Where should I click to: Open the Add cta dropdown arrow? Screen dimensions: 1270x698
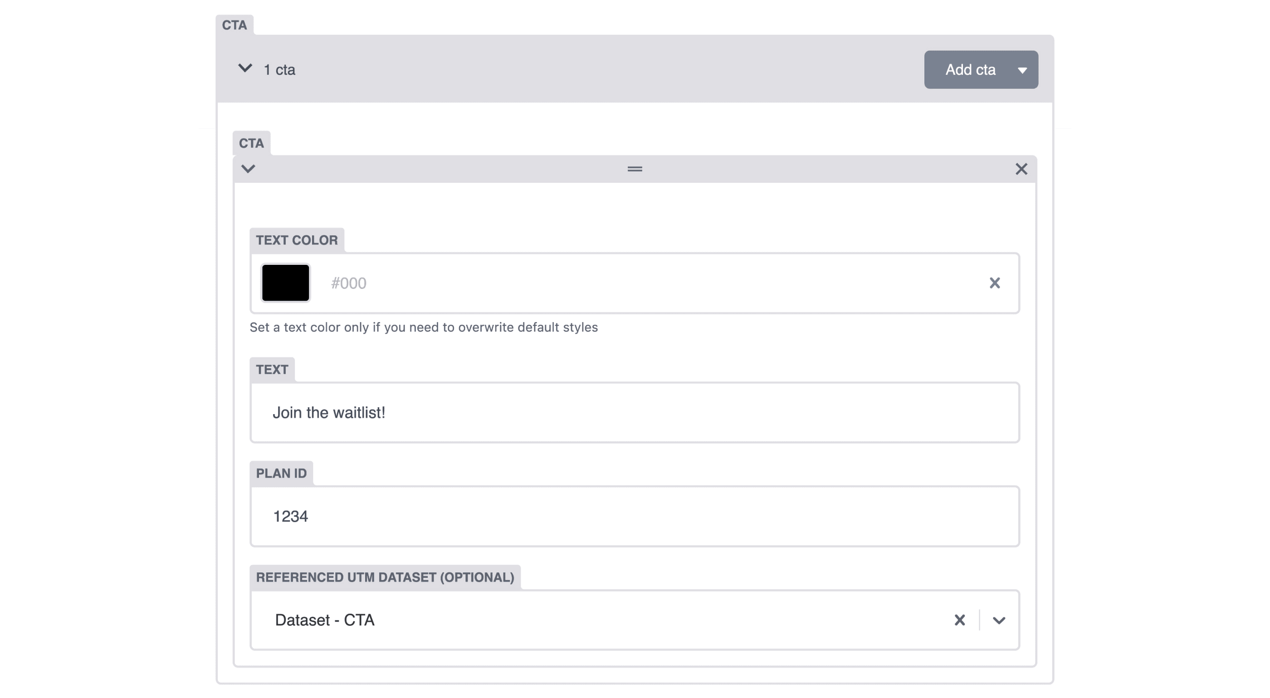[1022, 70]
